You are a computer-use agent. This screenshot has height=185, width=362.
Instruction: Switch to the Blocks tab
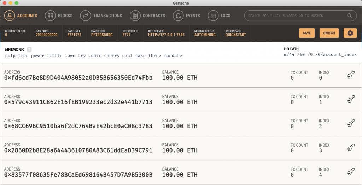click(x=59, y=16)
